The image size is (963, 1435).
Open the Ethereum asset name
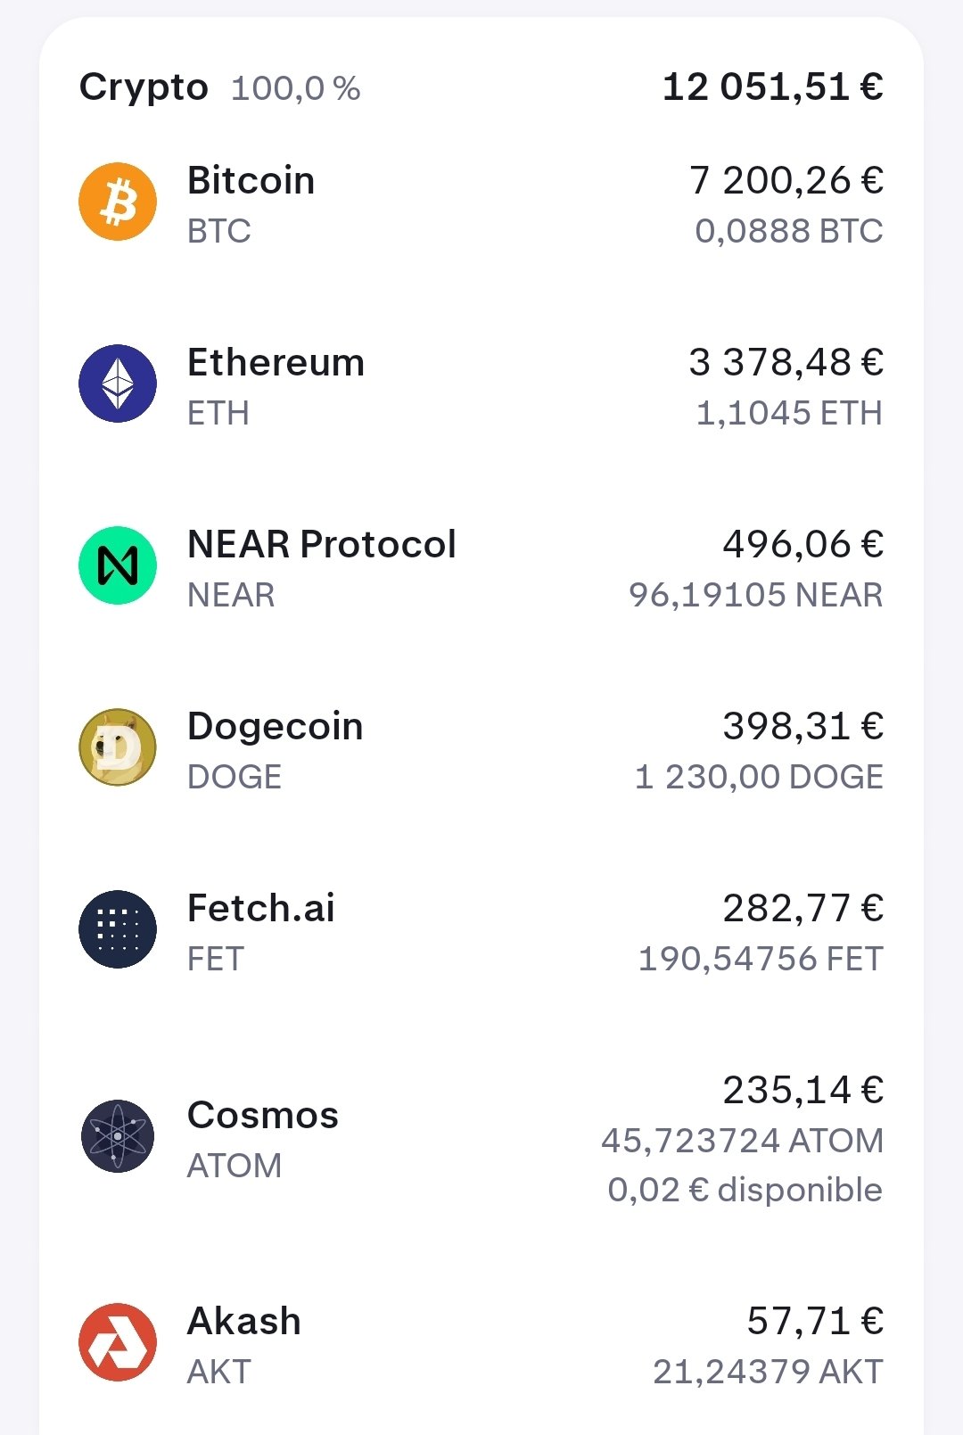(276, 362)
